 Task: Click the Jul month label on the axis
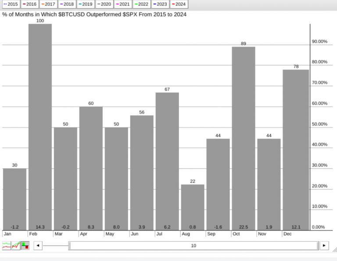point(159,234)
